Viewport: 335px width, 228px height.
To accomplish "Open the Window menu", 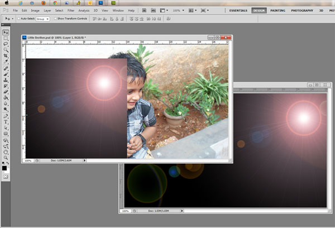I will [118, 11].
